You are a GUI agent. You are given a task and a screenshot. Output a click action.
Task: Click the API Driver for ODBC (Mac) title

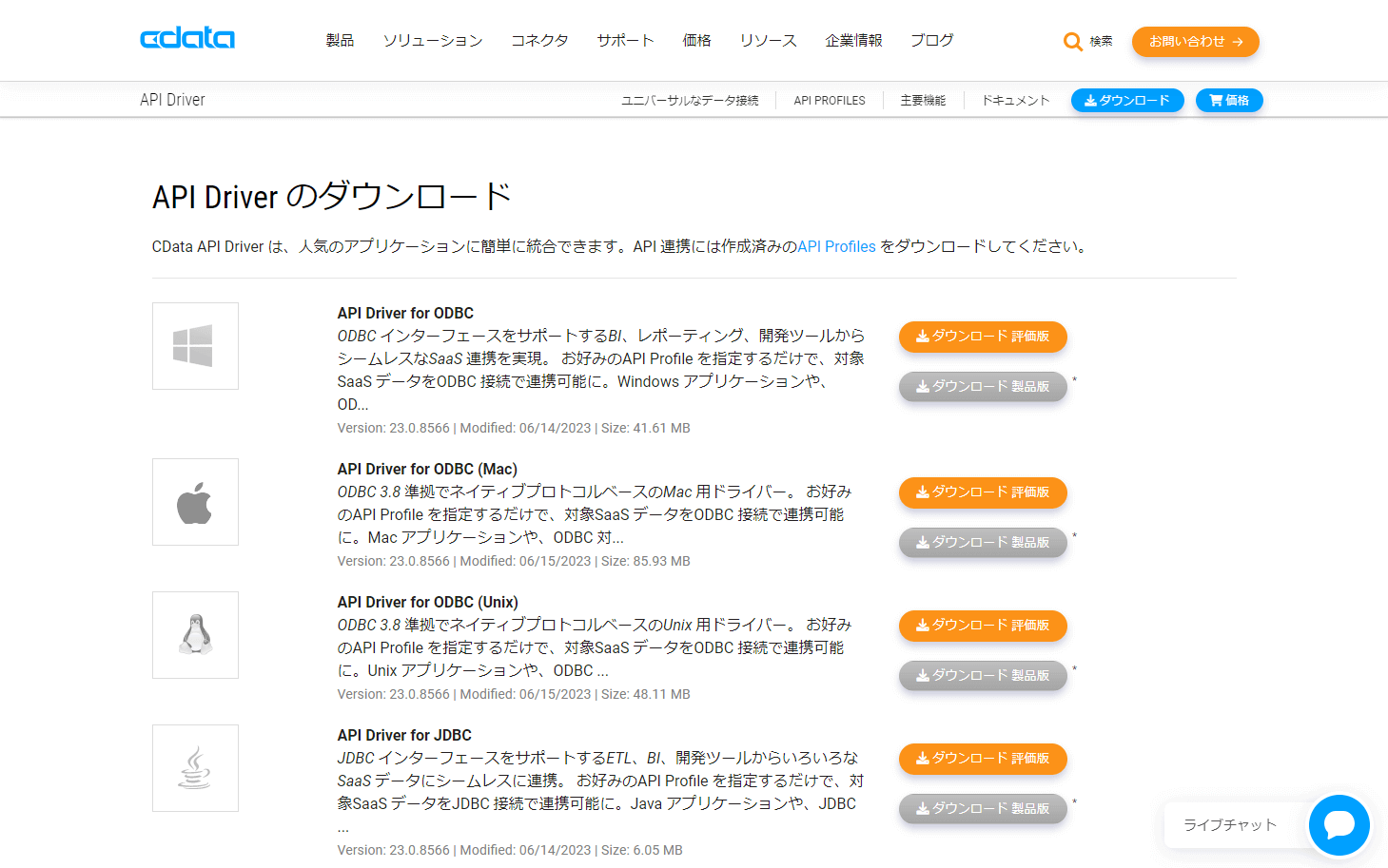[427, 470]
